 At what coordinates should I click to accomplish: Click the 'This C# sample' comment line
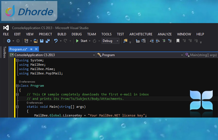pos(88,95)
